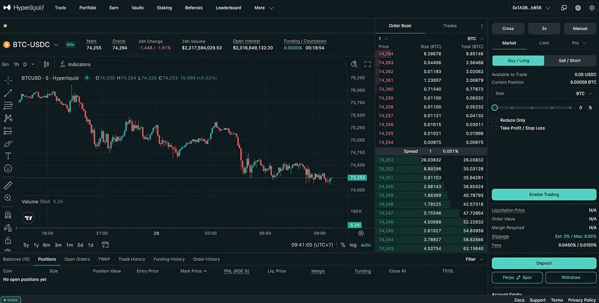The height and width of the screenshot is (303, 599).
Task: Select the horizontal lines Fib tool
Action: click(x=8, y=106)
